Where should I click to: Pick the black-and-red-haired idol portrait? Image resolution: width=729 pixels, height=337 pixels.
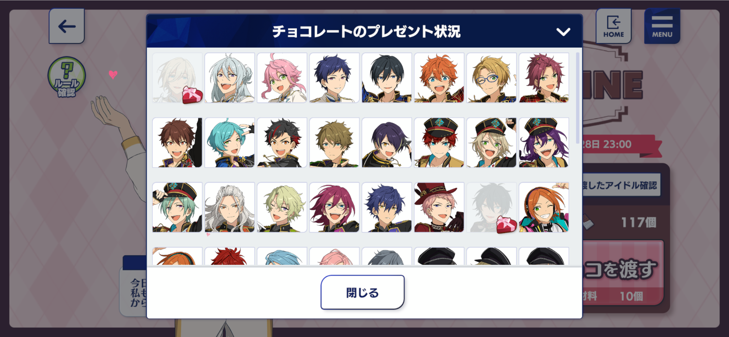click(x=282, y=143)
